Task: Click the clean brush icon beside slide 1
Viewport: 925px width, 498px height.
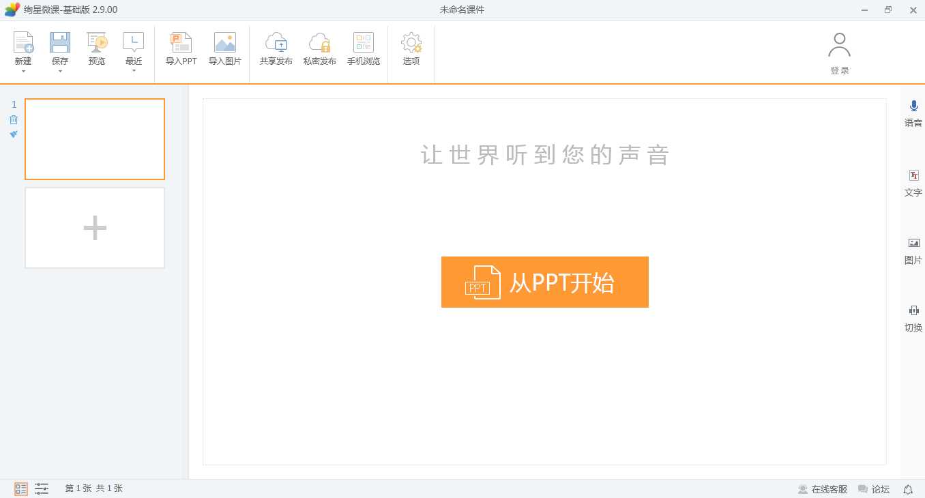Action: tap(14, 134)
